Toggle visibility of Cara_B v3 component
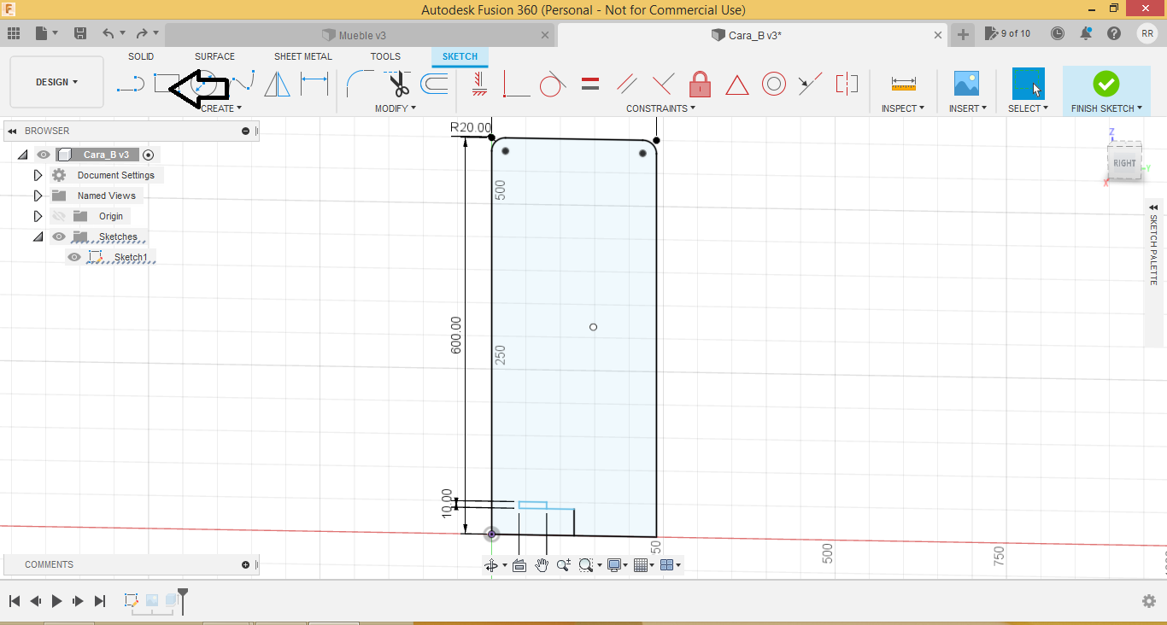The width and height of the screenshot is (1167, 625). (x=44, y=155)
